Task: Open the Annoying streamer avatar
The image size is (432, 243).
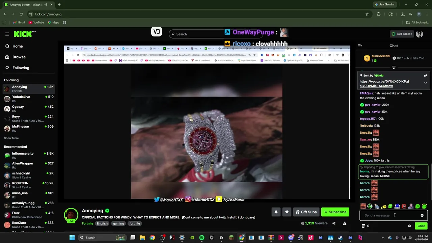Action: click(x=71, y=215)
